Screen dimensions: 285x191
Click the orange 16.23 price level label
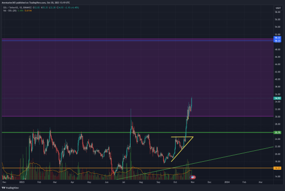[x=278, y=168]
